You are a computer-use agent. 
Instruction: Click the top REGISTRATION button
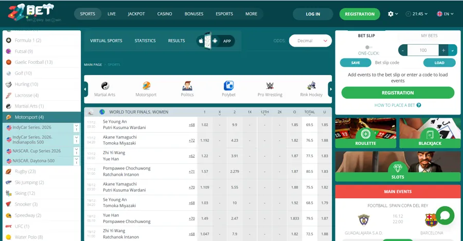coord(360,14)
